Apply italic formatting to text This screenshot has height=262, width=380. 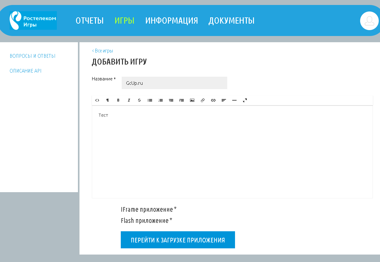(129, 100)
